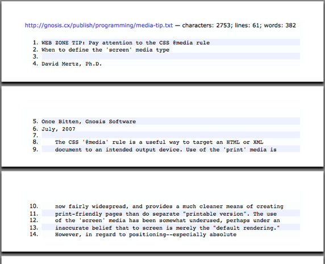This screenshot has height=264, width=325.
Task: Click line 14 starting "However, in regard"
Action: [x=170, y=234]
